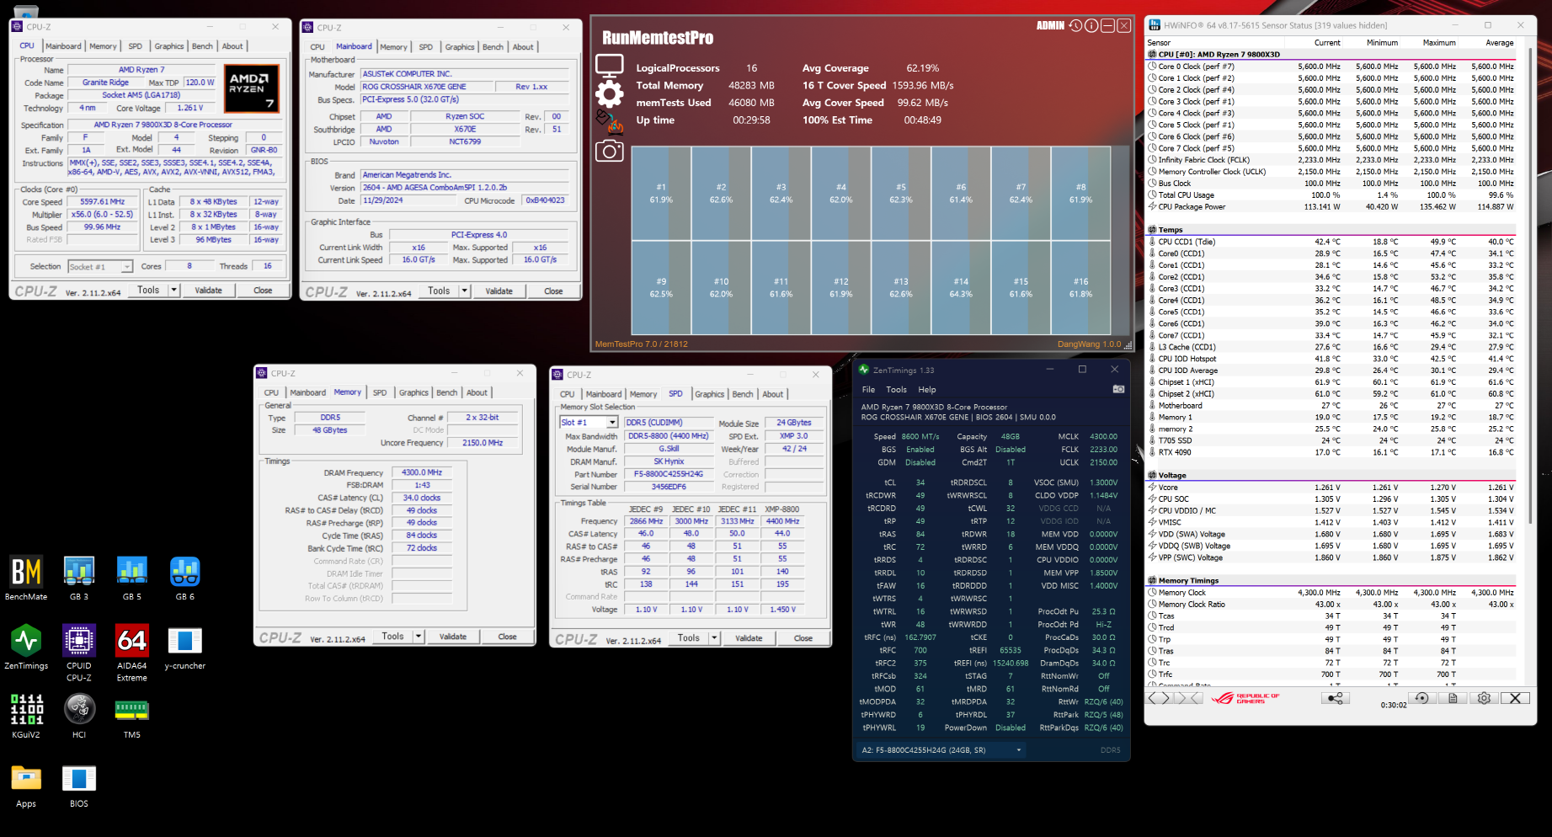Click the info icon in RunMemtestPro header
The image size is (1552, 837).
coord(1091,26)
